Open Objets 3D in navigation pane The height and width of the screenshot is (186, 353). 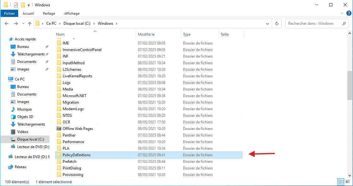25,117
